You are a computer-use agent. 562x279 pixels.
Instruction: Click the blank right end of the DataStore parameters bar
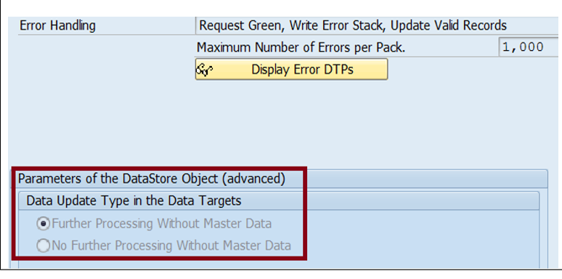(x=426, y=179)
